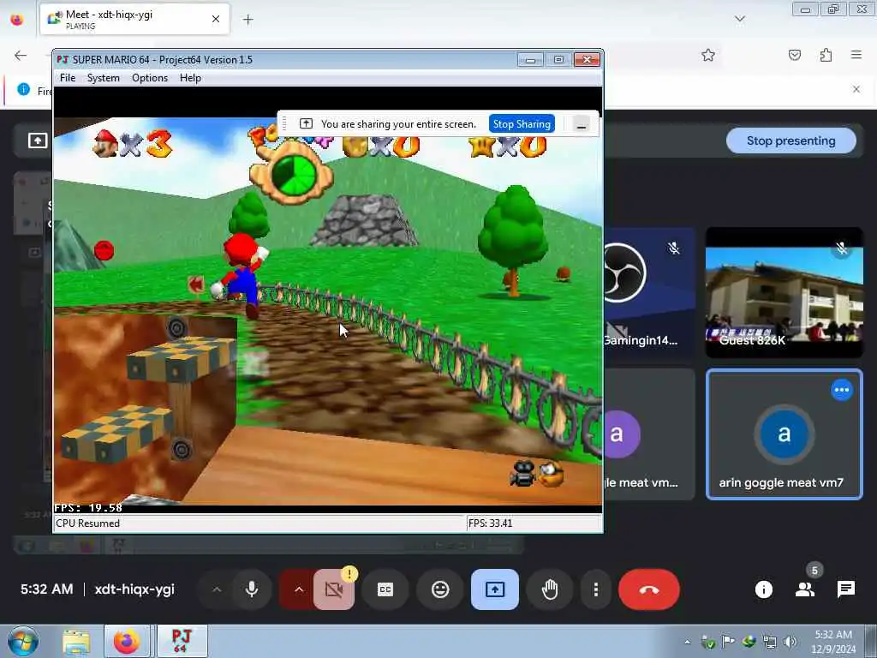Click the FPS: 33.41 status bar entry

tap(491, 523)
